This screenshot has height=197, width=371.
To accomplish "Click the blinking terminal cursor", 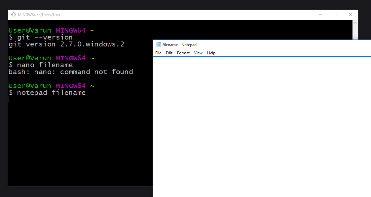I will click(9, 99).
